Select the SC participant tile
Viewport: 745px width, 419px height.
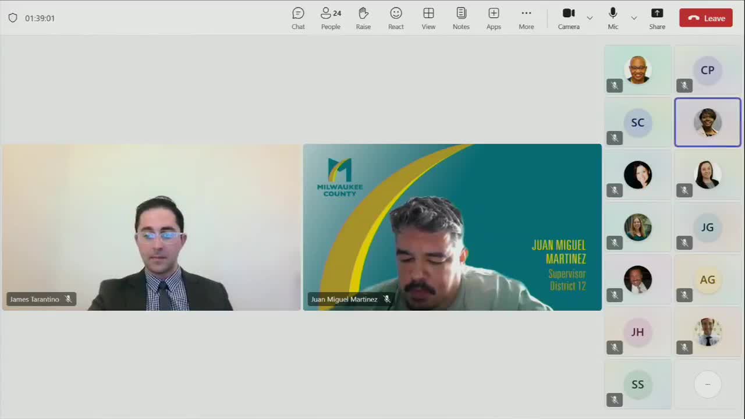(x=638, y=122)
